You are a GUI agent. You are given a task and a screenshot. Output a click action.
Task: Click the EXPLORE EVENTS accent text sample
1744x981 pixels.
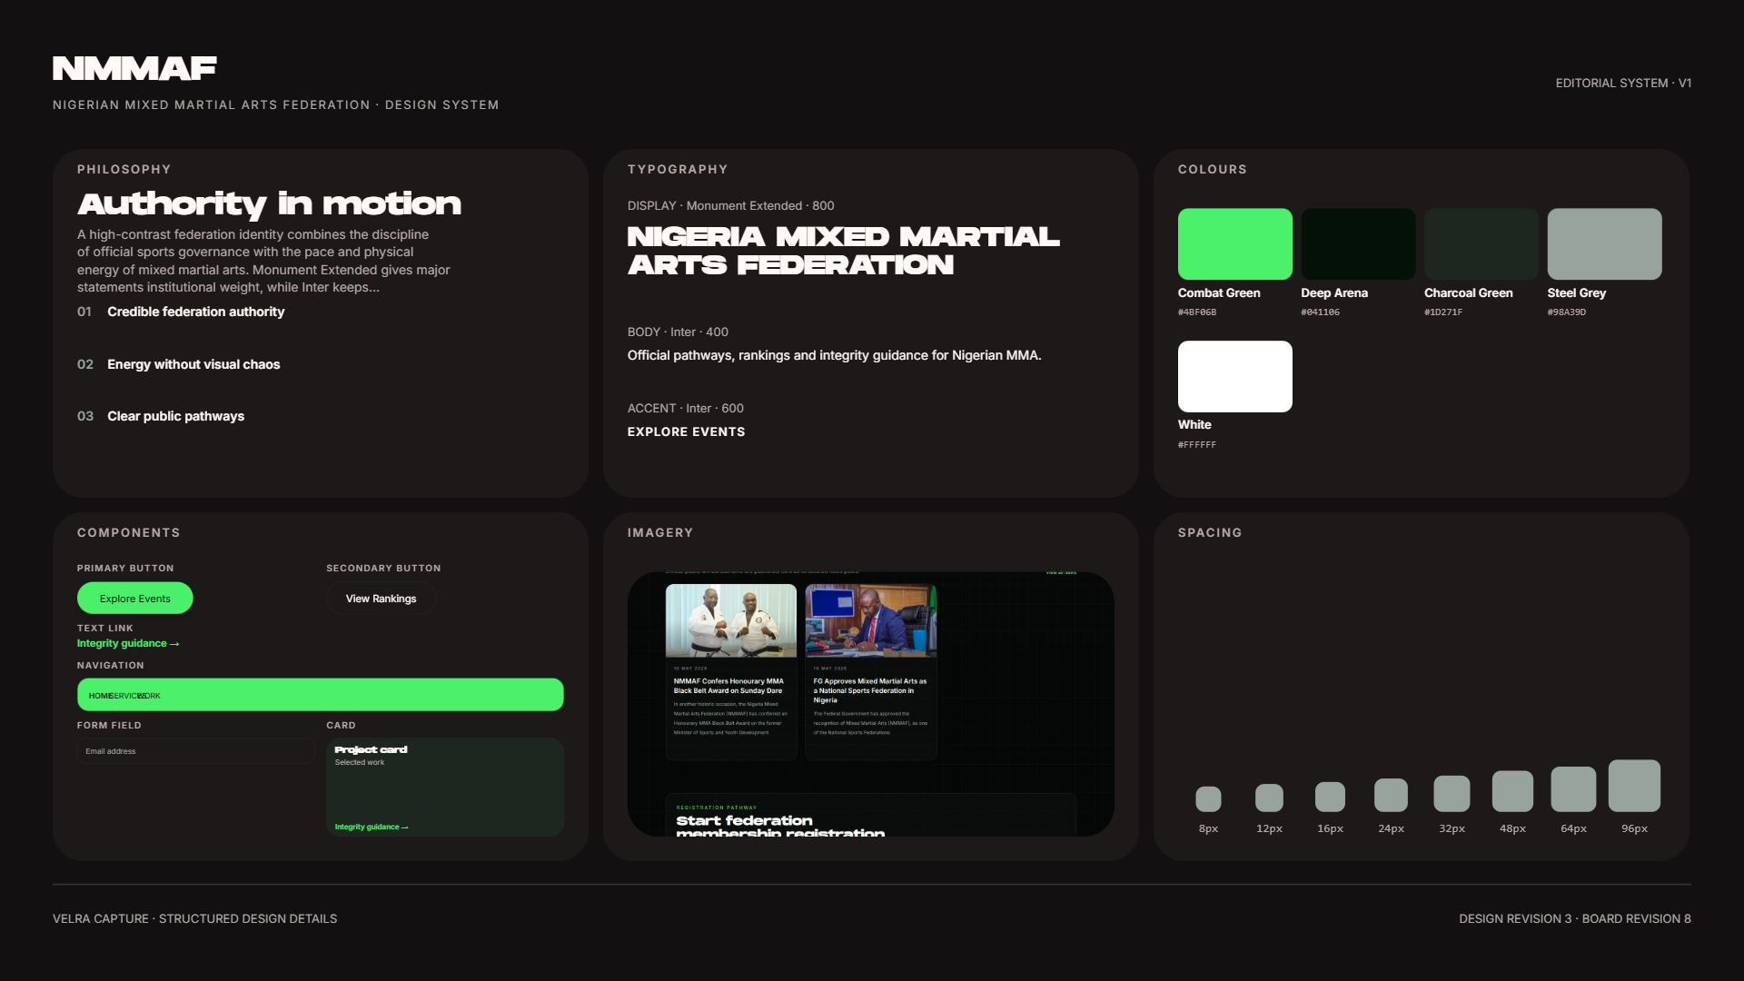tap(686, 432)
